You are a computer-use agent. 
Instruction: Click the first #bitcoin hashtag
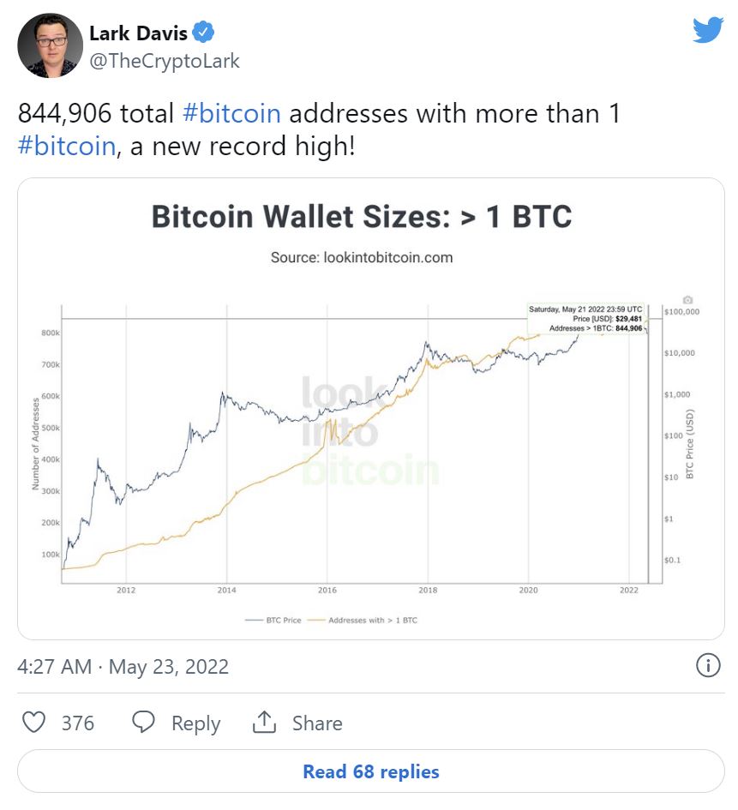(231, 114)
